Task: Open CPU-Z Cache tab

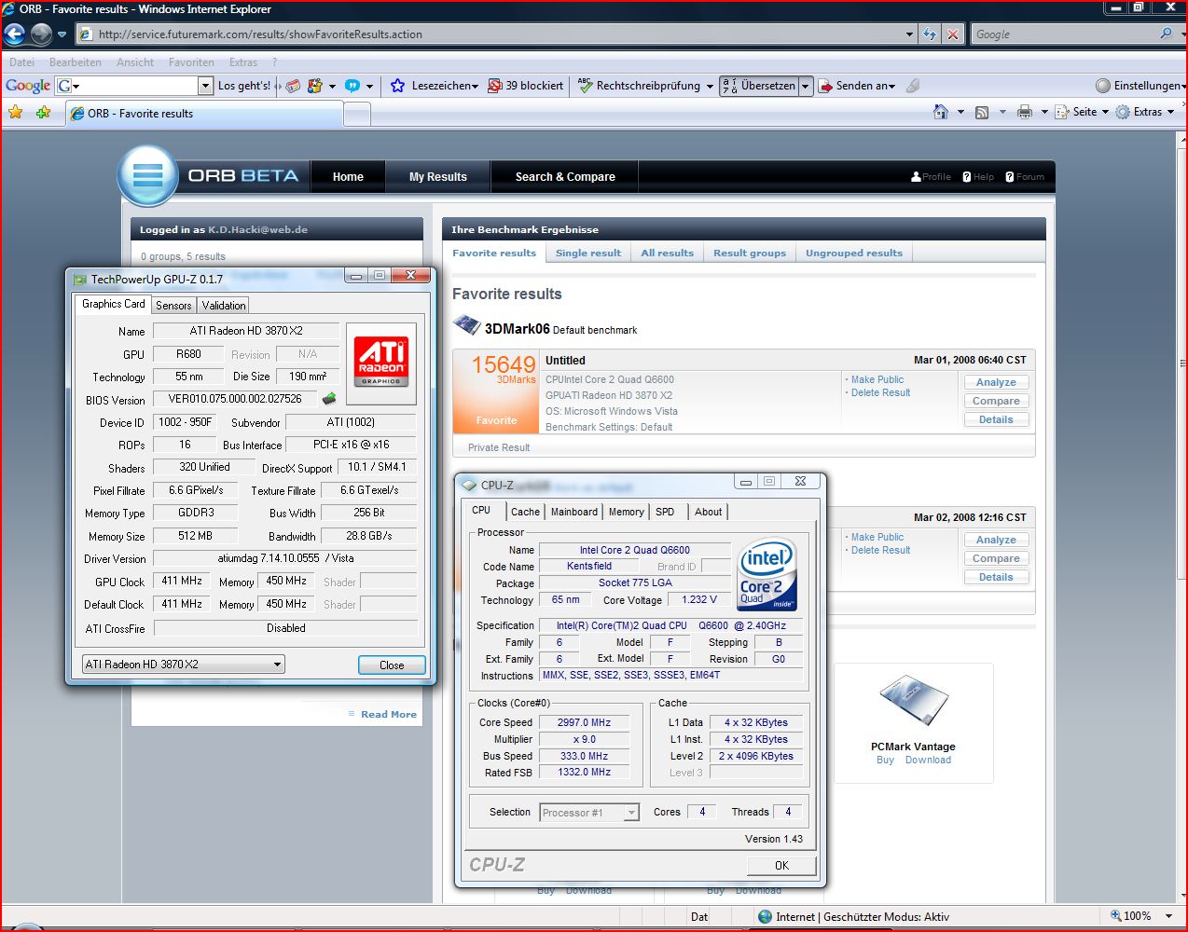Action: coord(525,512)
